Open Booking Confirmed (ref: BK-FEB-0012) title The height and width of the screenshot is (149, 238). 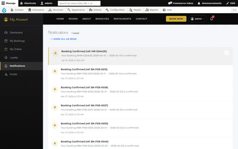pyautogui.click(x=84, y=69)
